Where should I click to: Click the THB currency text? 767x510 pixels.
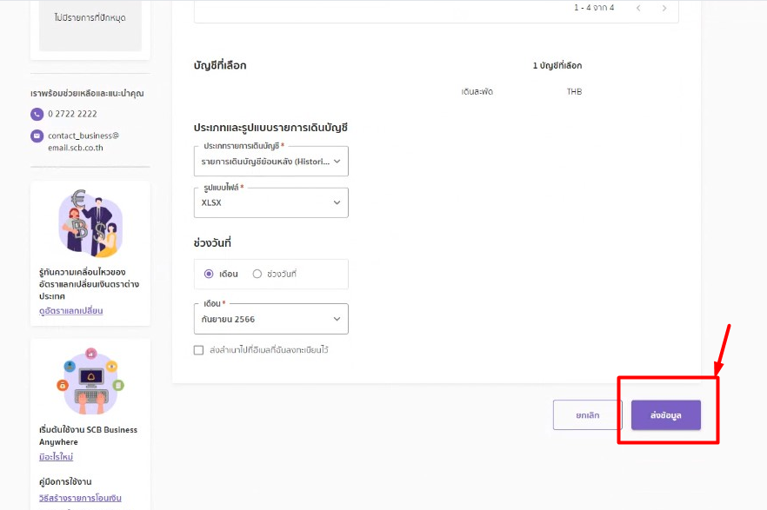(x=574, y=91)
